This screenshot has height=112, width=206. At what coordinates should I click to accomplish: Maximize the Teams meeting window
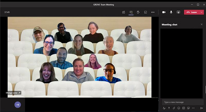point(198,5)
